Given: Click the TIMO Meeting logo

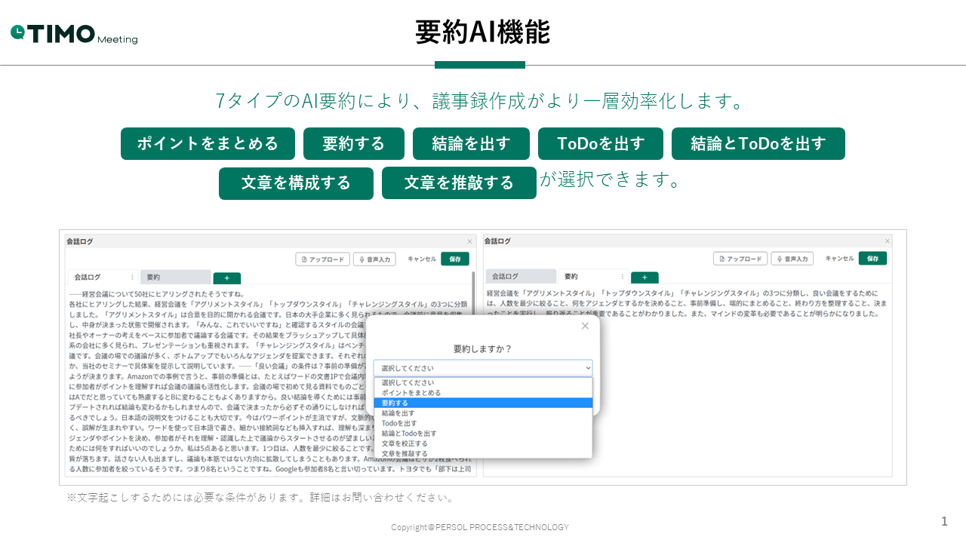Looking at the screenshot, I should click(x=74, y=34).
